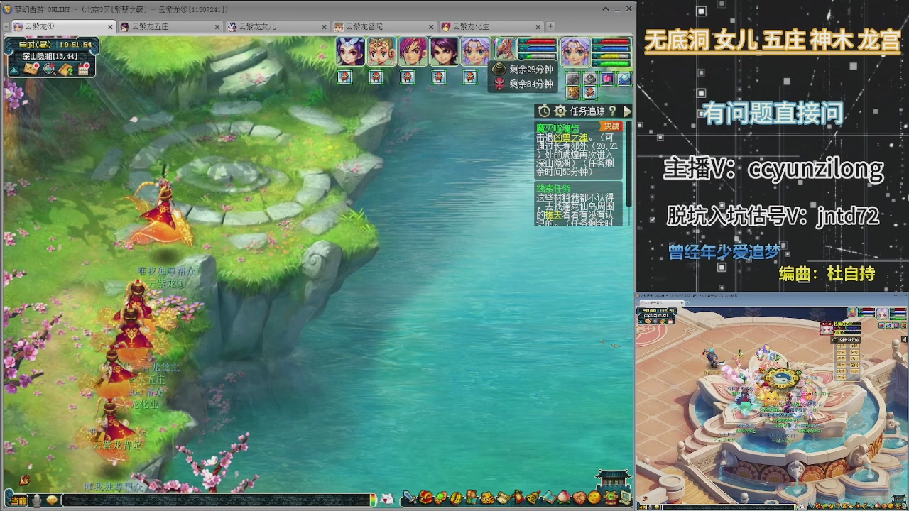Click the white pet icon beside the chat bar

(x=387, y=500)
